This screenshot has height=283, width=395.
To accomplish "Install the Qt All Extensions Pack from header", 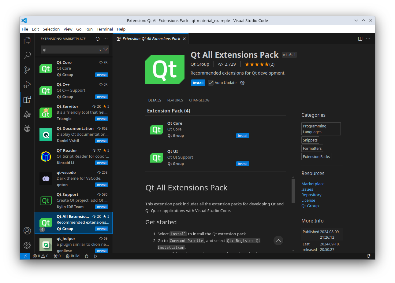I will click(198, 83).
